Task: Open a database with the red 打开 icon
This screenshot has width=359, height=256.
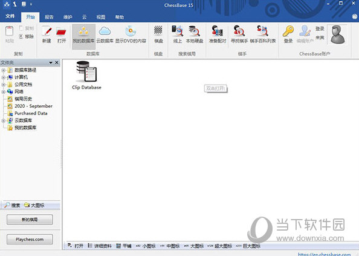Action: (x=62, y=34)
